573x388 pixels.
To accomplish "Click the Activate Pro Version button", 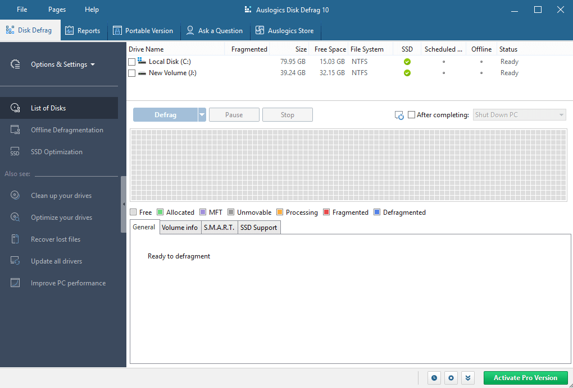I will [x=525, y=377].
